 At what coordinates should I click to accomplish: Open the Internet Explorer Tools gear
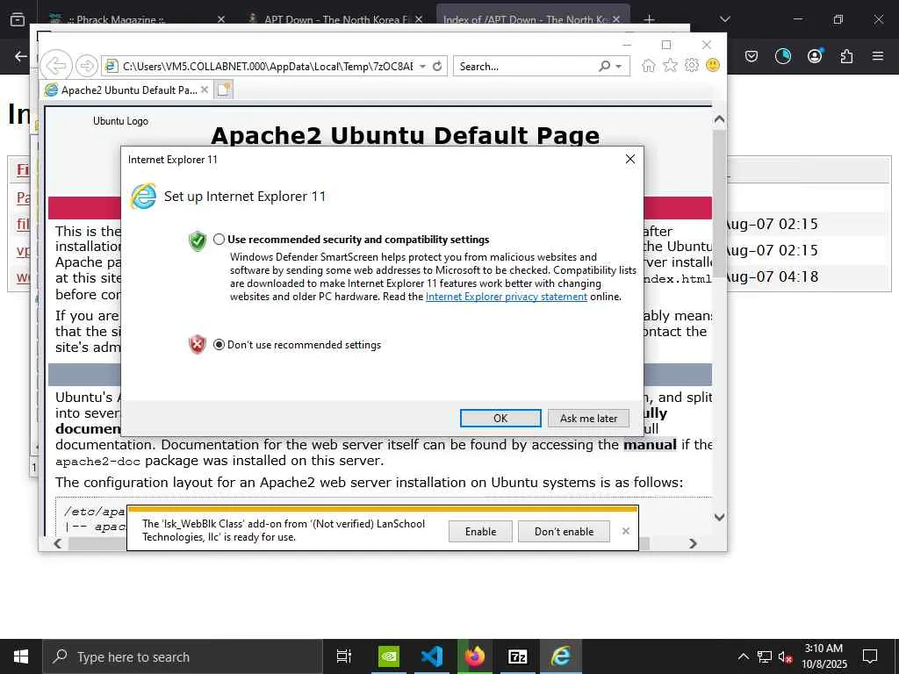(692, 65)
